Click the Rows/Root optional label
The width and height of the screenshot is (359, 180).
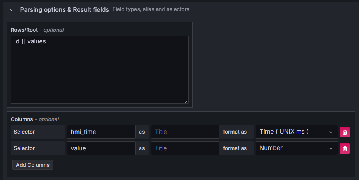(x=37, y=30)
